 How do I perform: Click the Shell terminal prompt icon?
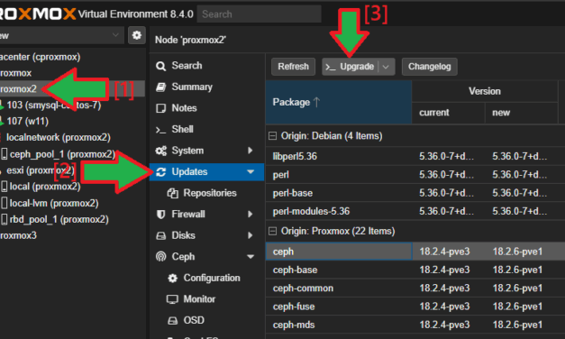pos(160,130)
